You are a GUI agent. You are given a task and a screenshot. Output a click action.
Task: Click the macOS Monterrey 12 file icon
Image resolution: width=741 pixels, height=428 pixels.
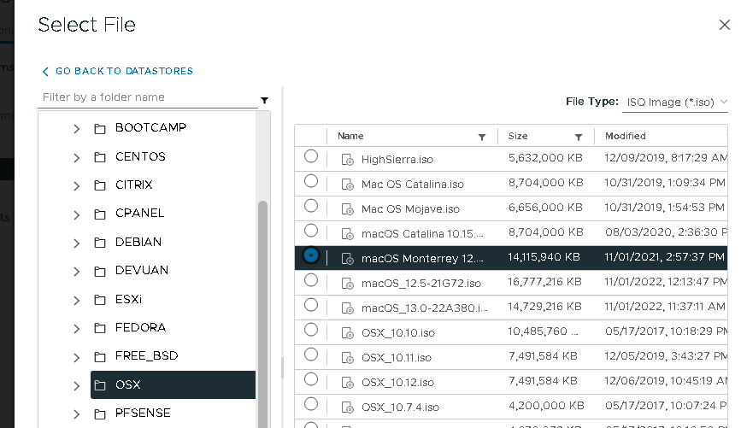(x=347, y=259)
